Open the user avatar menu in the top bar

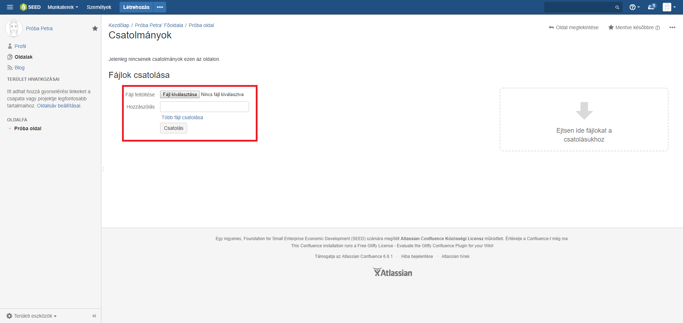click(669, 7)
